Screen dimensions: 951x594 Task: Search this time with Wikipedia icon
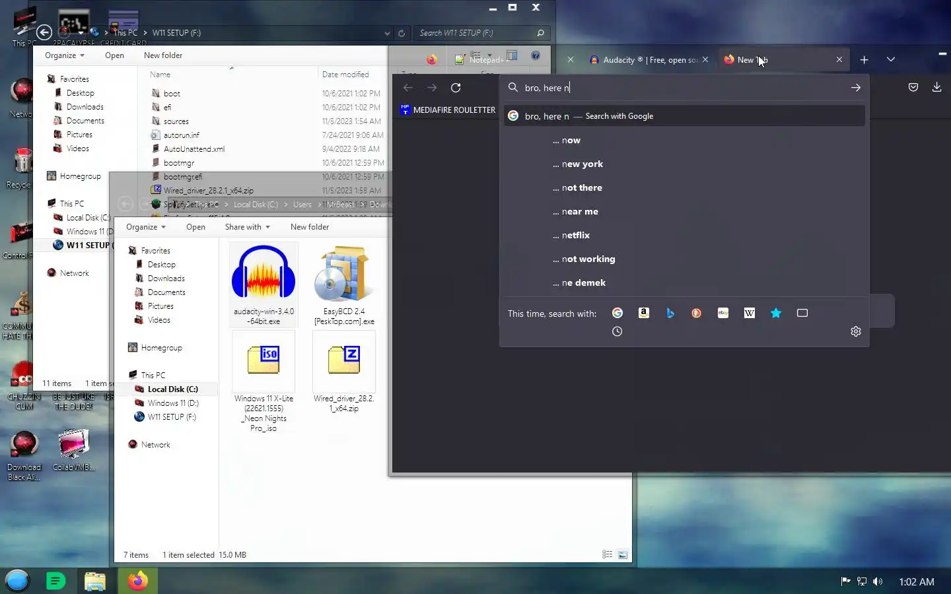(750, 313)
